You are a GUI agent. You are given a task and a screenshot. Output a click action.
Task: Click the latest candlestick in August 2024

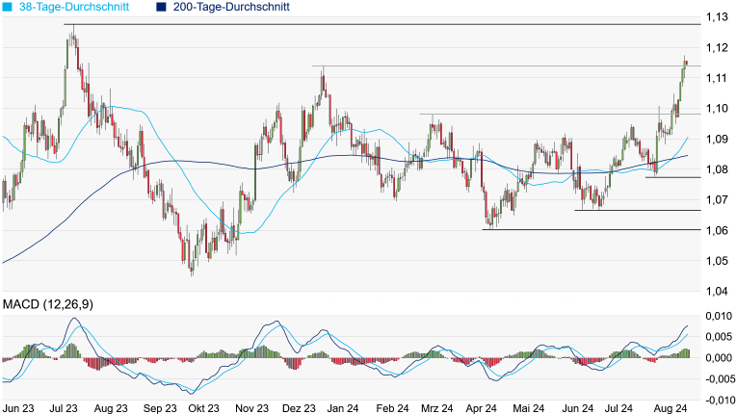pos(686,64)
